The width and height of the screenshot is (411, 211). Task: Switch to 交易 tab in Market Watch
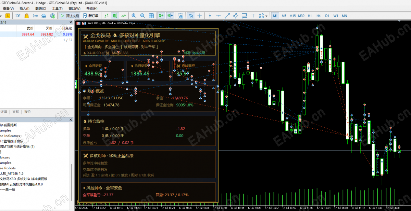tap(15, 112)
